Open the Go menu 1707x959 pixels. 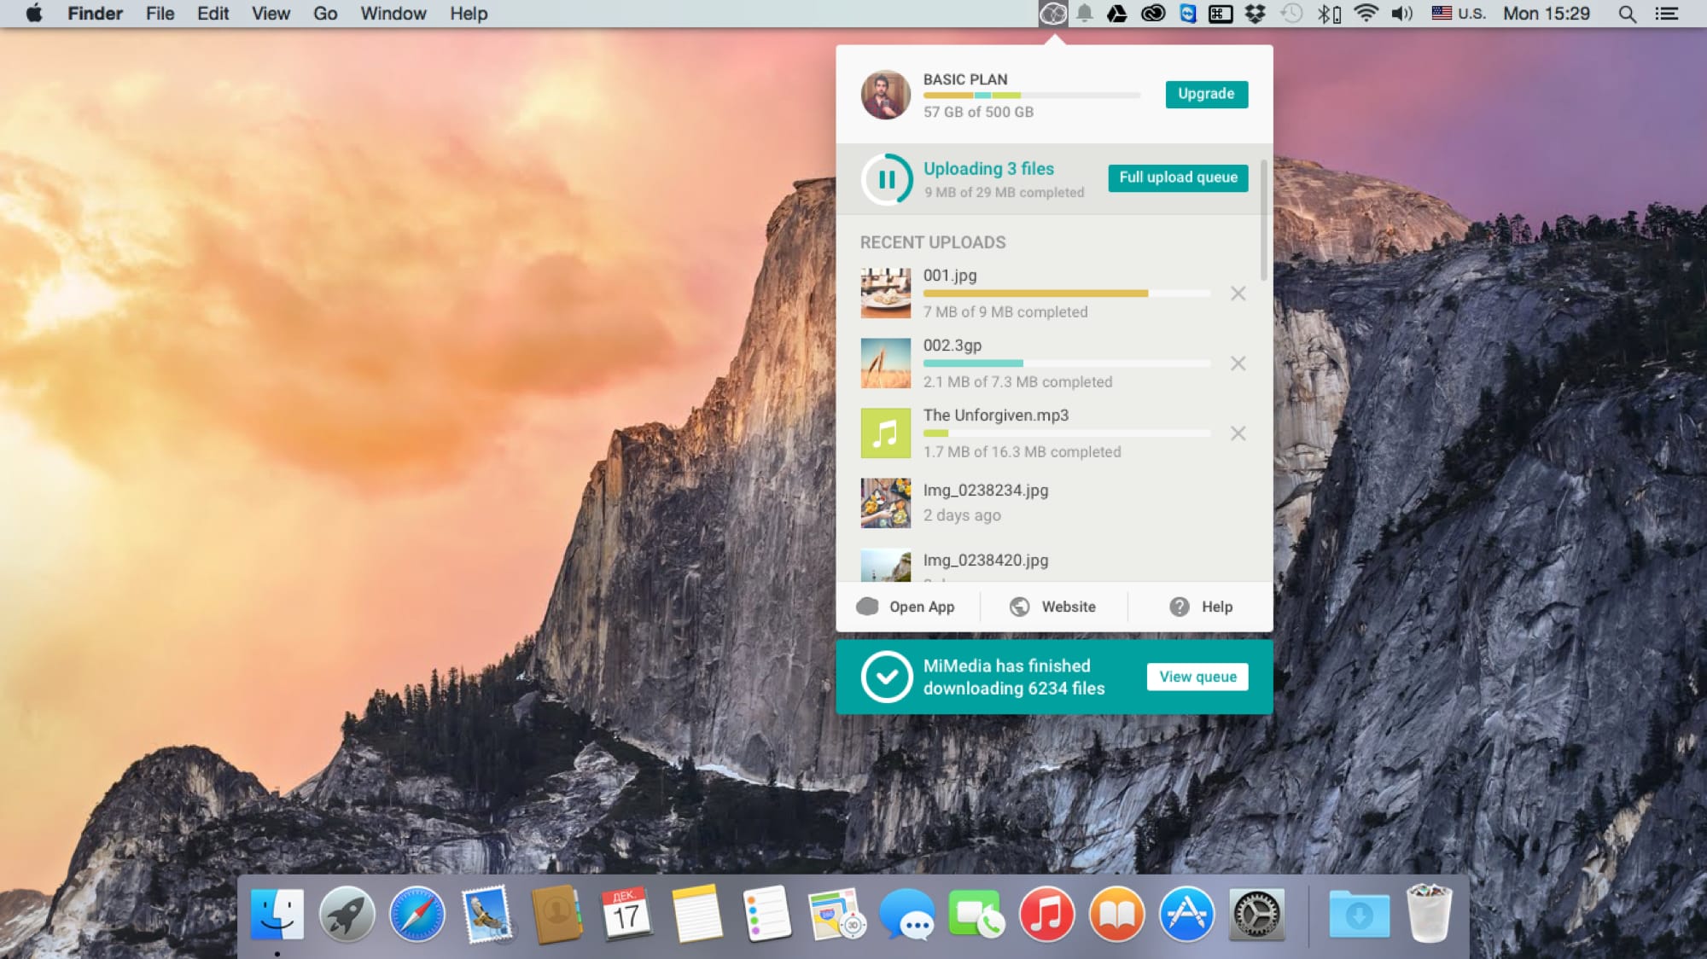[x=325, y=14]
